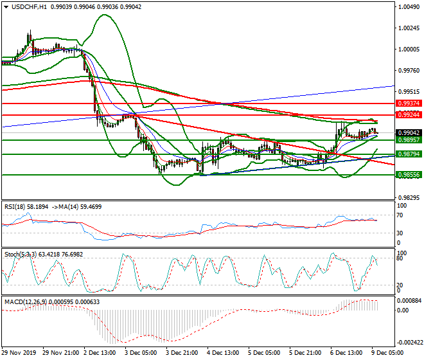This screenshot has width=424, height=360.
Task: Select the RSI(18) 58.1894 indicator label
Action: [x=26, y=207]
